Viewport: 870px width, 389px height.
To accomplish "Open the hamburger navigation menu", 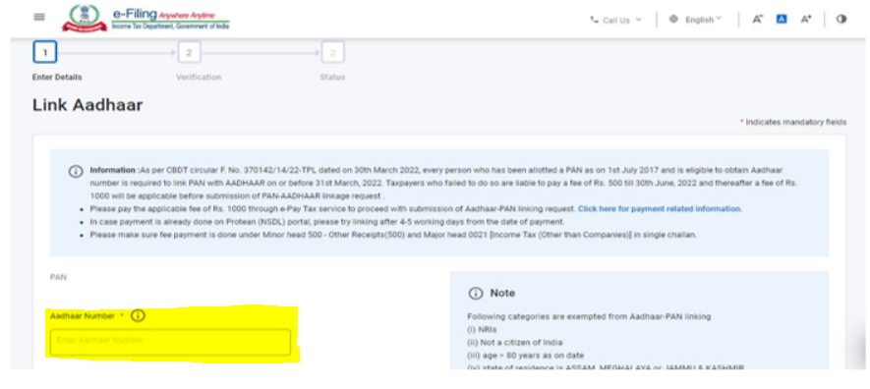I will click(x=39, y=17).
